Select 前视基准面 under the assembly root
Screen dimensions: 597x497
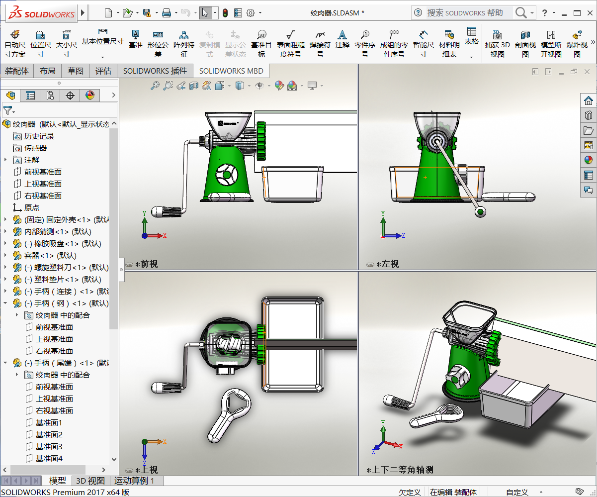click(x=43, y=172)
